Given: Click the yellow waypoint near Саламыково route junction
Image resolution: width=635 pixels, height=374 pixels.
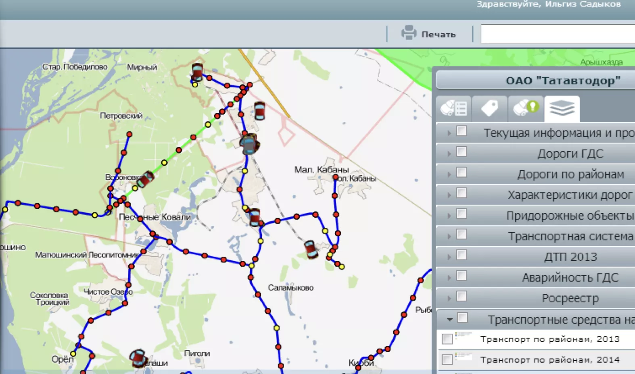Looking at the screenshot, I should point(252,266).
